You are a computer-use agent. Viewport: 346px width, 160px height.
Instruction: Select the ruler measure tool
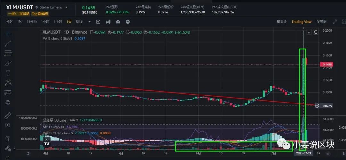click(8, 116)
